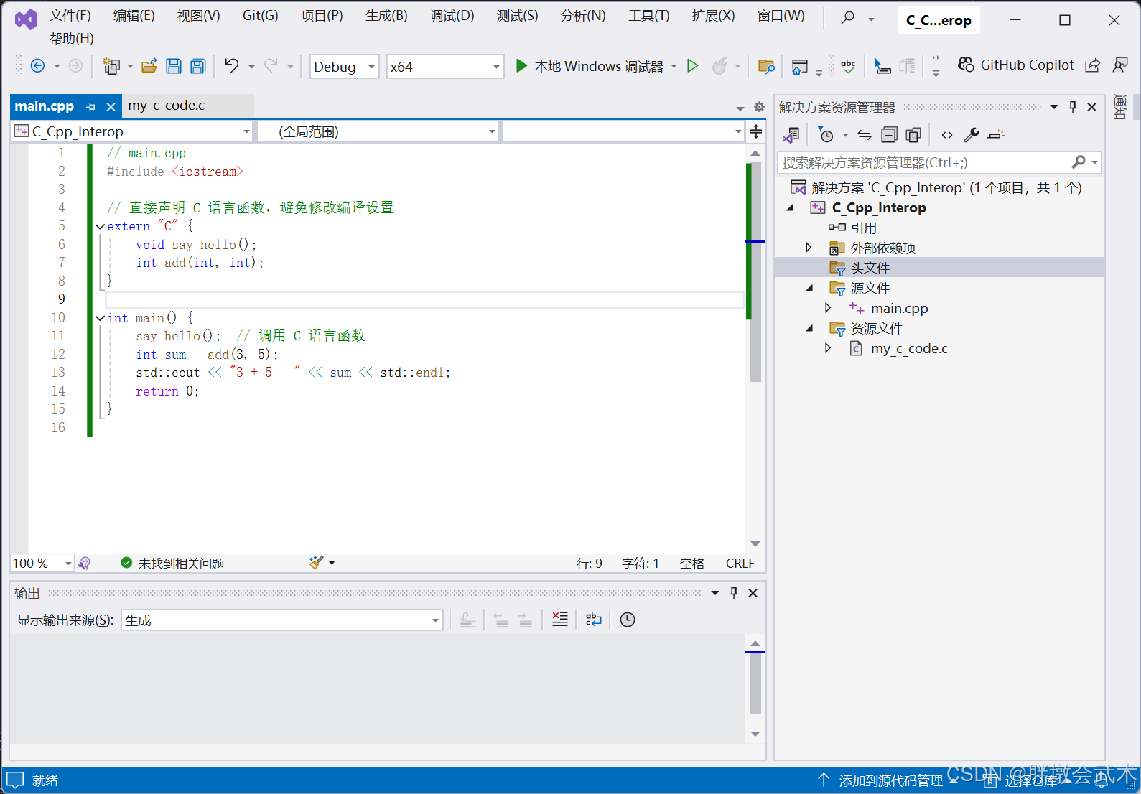Expand the my_c_code.c tree node

point(828,348)
